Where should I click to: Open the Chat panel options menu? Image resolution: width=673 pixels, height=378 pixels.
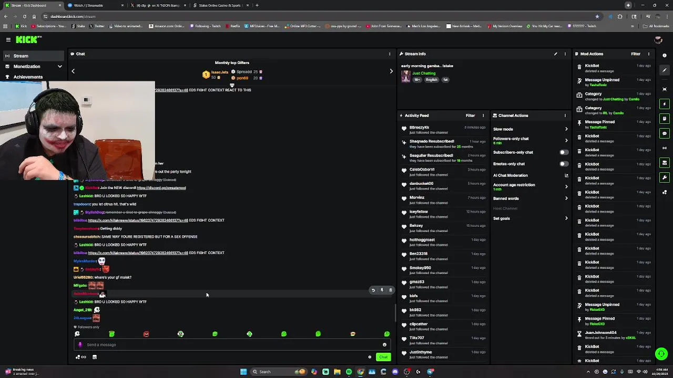point(390,54)
